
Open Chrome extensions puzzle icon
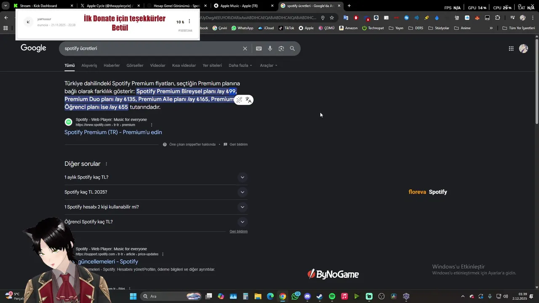pos(497,18)
